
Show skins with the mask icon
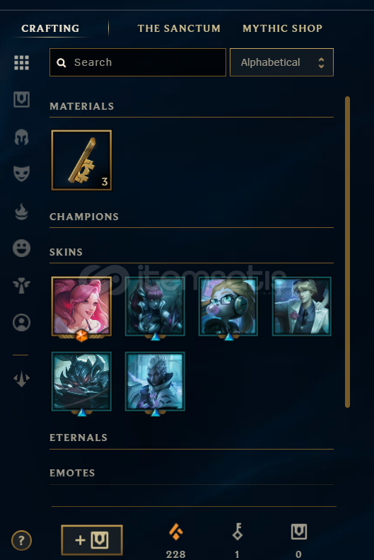coord(21,173)
